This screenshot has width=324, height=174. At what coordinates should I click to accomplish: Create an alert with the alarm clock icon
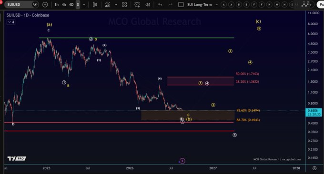tap(137, 5)
